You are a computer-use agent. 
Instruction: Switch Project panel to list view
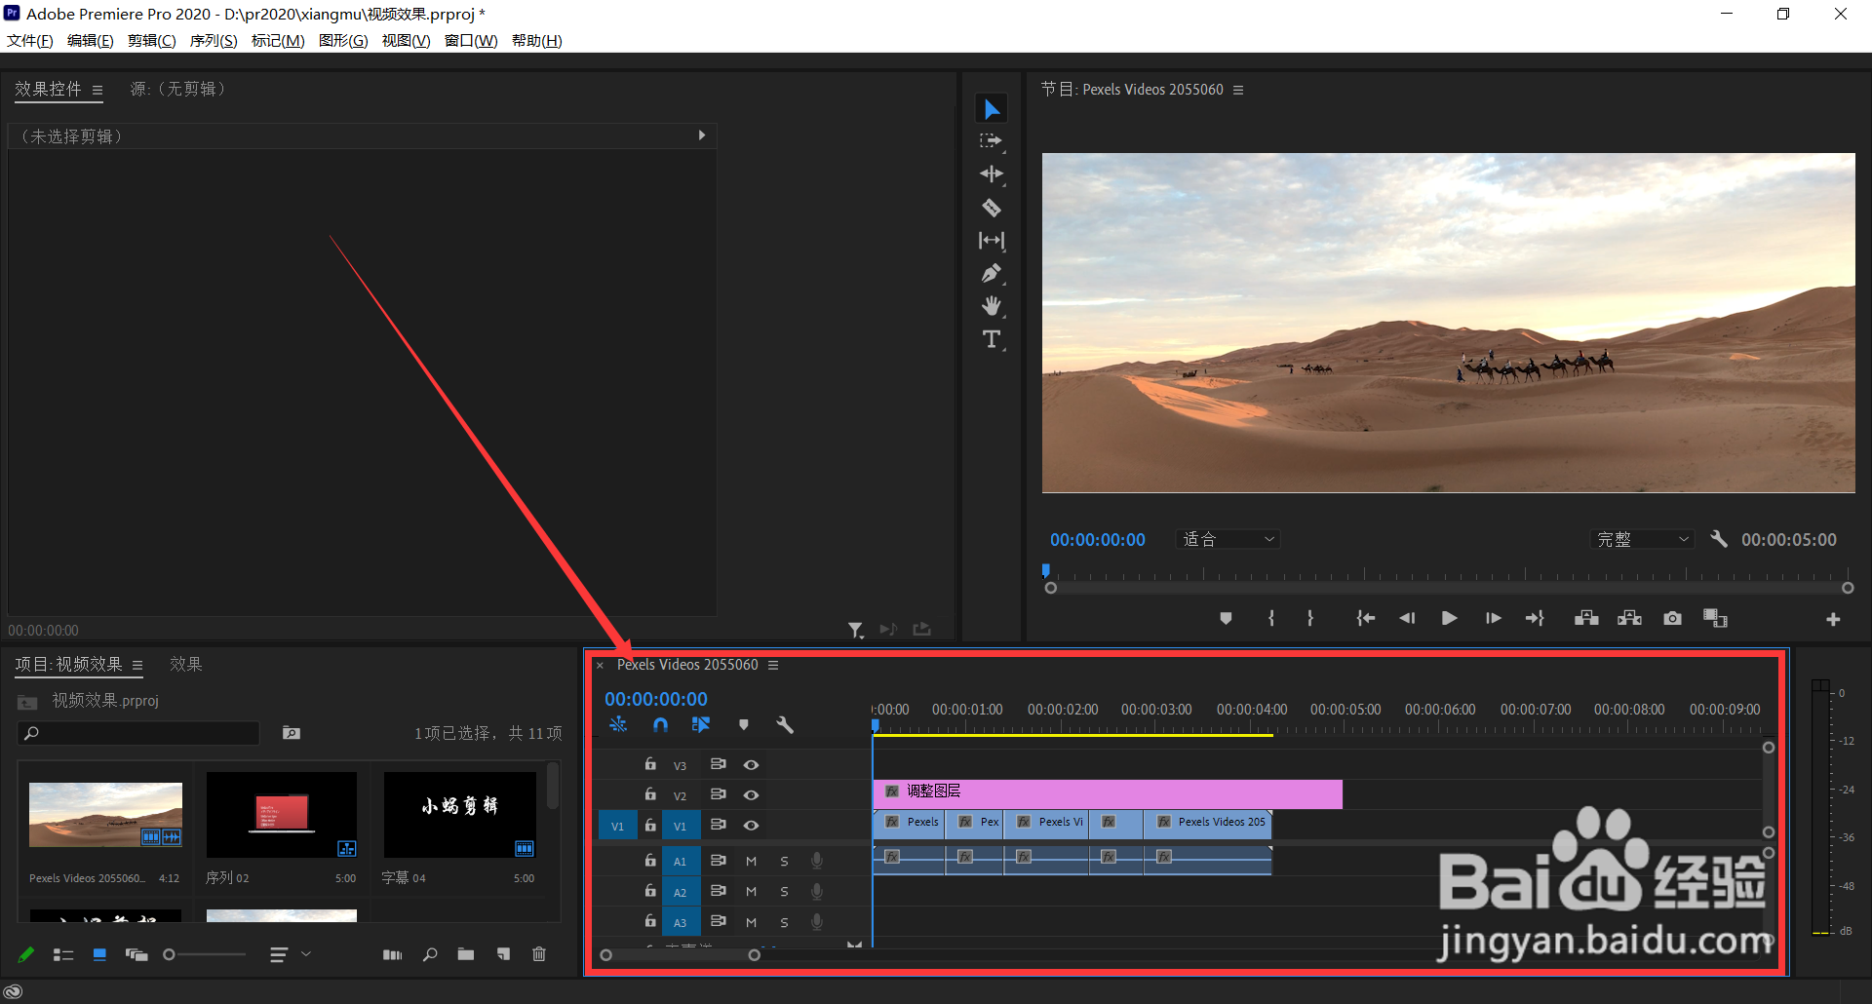click(63, 954)
